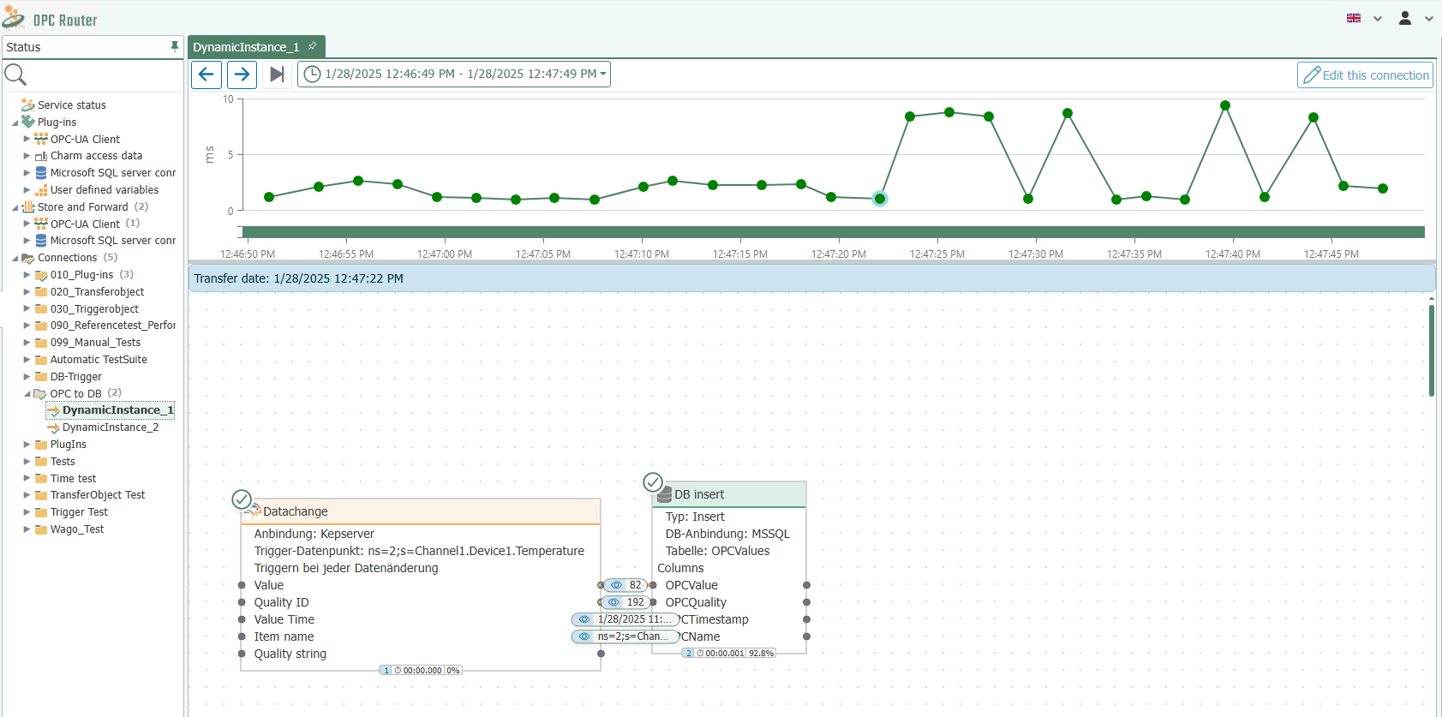1442x717 pixels.
Task: Click the 010_Plug-ins folder icon
Action: click(41, 275)
